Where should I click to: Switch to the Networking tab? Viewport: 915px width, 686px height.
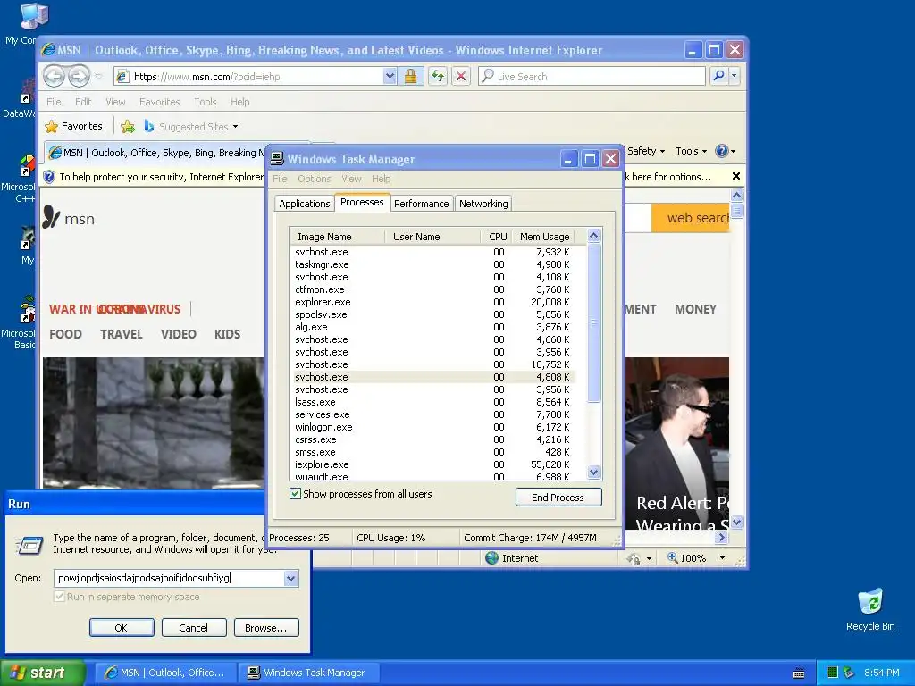click(x=483, y=204)
